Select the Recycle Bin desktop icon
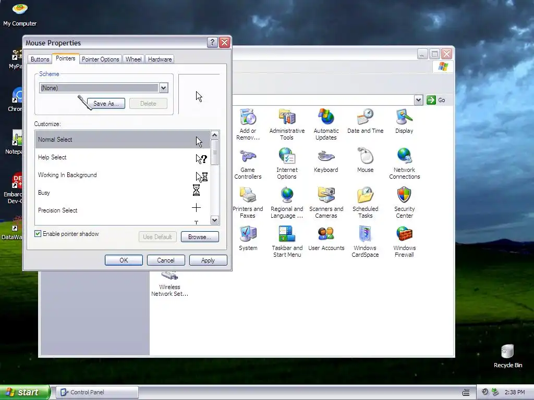 507,356
